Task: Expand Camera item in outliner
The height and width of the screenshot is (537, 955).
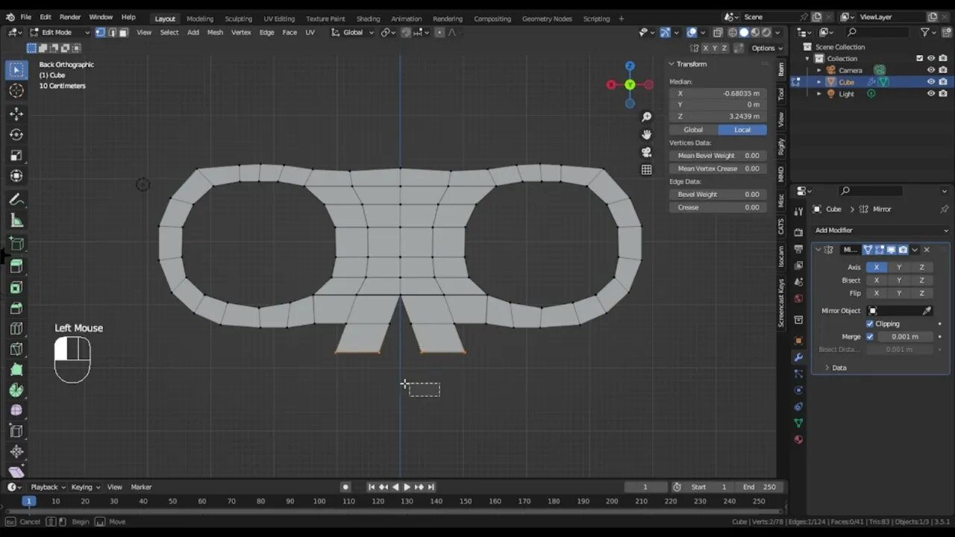Action: pyautogui.click(x=819, y=70)
